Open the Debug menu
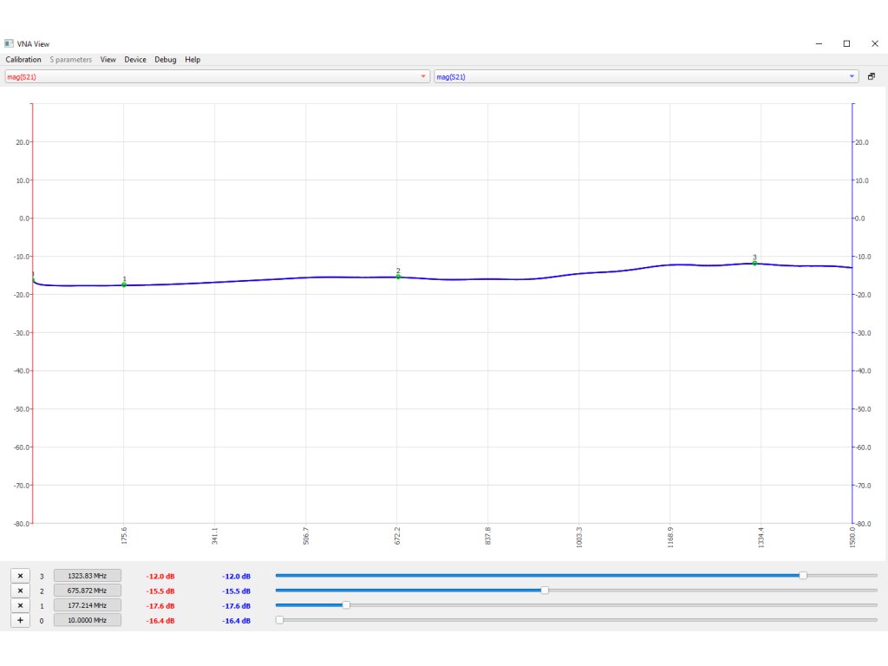The width and height of the screenshot is (888, 666). click(165, 60)
